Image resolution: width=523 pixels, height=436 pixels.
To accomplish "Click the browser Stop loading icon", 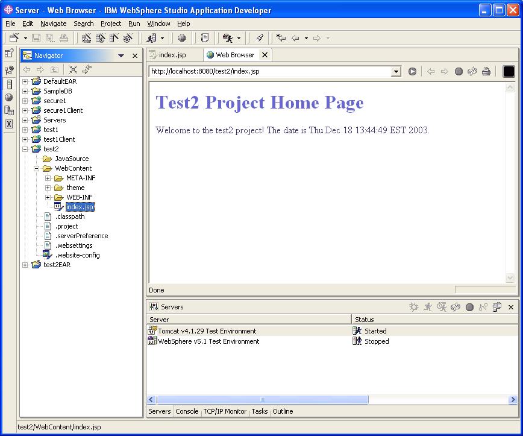I will (x=459, y=71).
